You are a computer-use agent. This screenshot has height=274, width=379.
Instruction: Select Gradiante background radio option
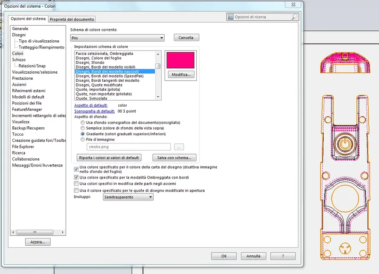coord(83,134)
